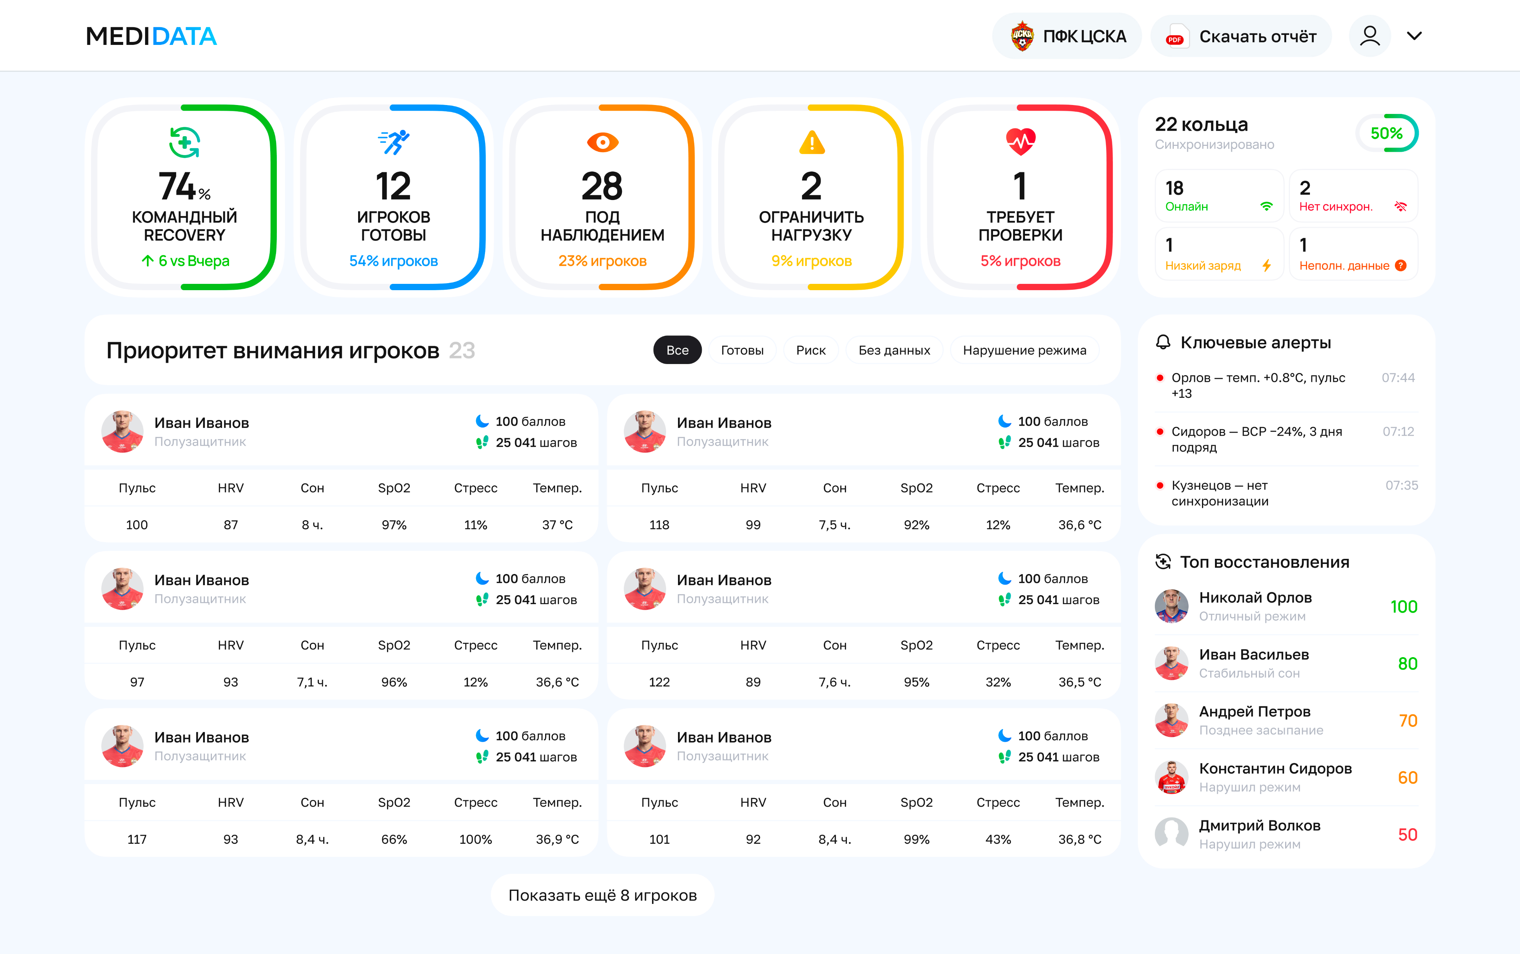
Task: Show 8 more players button
Action: point(603,895)
